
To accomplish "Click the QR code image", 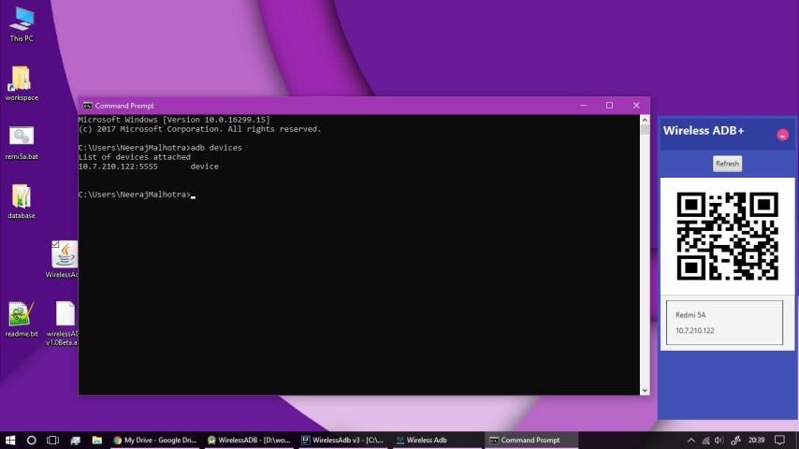I will tap(727, 237).
